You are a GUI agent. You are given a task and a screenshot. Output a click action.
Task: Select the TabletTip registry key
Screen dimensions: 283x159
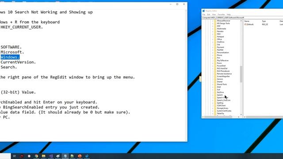pyautogui.click(x=220, y=114)
